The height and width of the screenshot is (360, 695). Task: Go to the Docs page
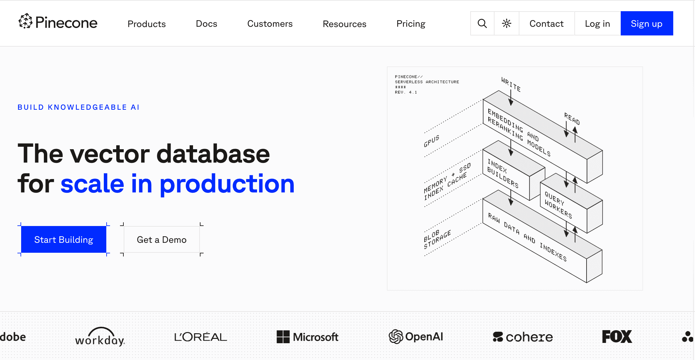click(x=206, y=24)
